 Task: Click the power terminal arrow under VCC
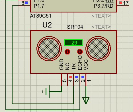click(x=86, y=101)
